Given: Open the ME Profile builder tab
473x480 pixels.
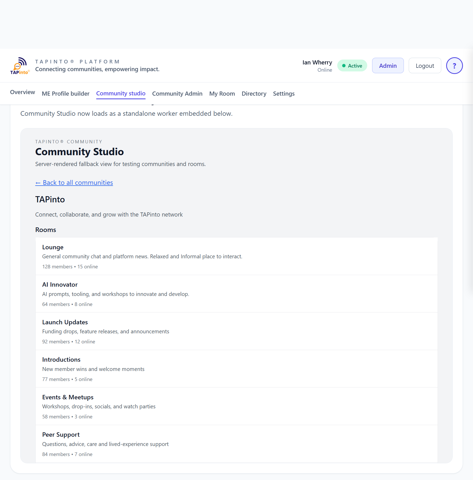Looking at the screenshot, I should 66,94.
